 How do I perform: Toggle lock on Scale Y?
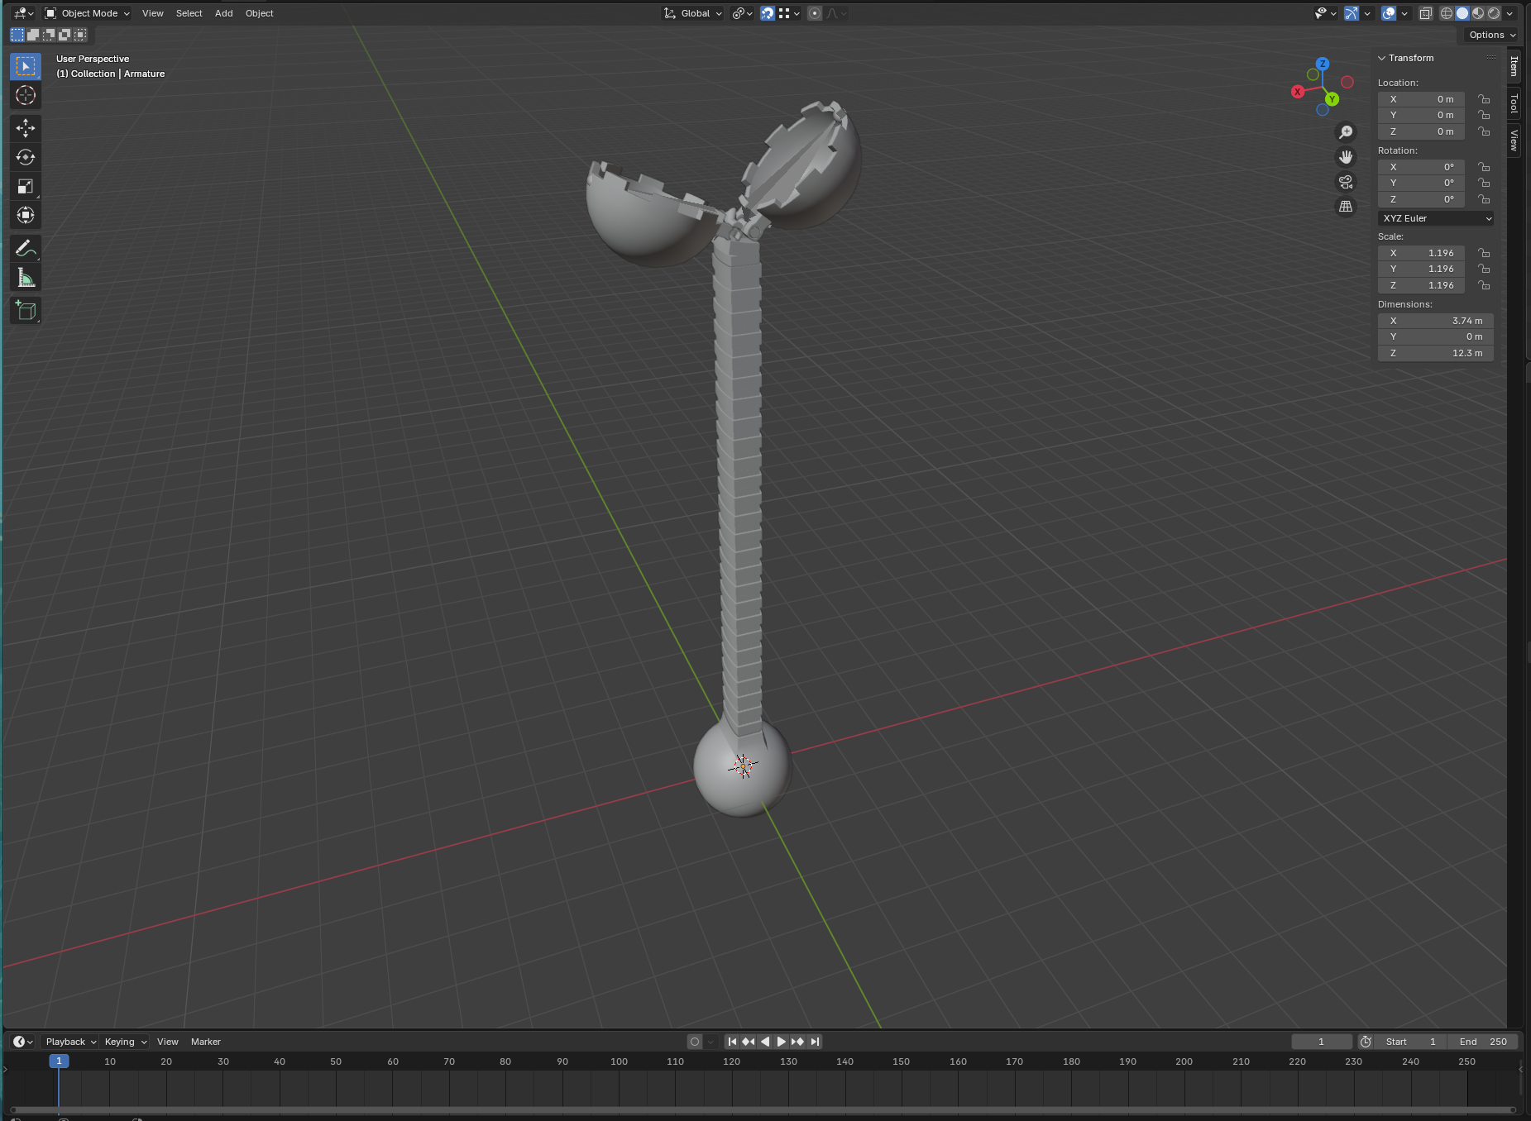pos(1484,269)
